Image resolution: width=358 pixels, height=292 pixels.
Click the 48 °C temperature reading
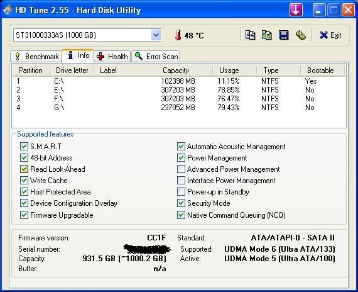point(194,35)
